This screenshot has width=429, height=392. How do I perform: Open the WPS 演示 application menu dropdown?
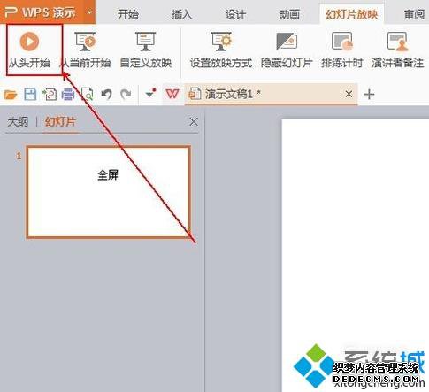click(90, 12)
